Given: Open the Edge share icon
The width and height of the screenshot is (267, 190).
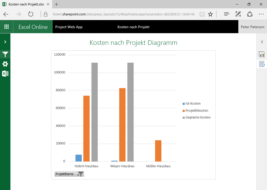Looking at the screenshot, I should [x=250, y=14].
